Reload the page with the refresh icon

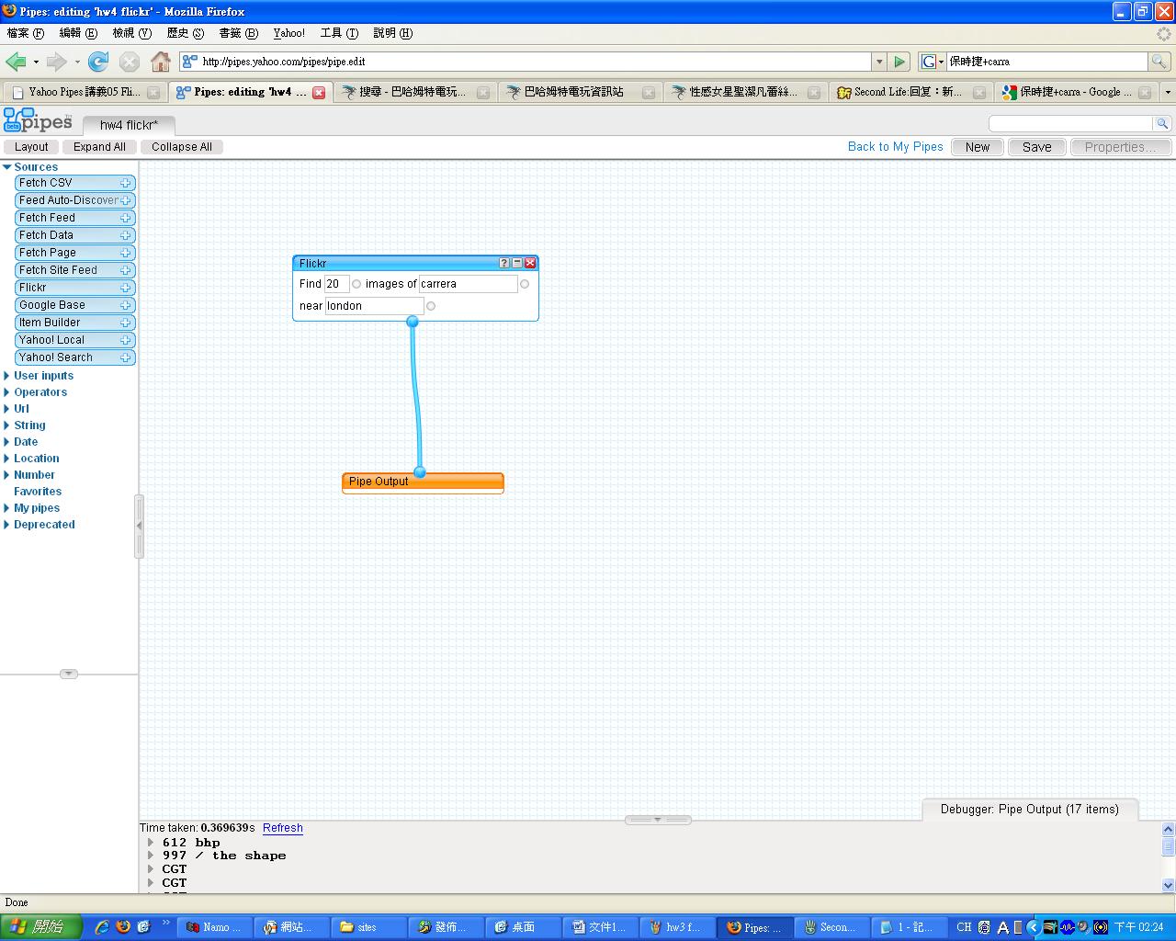click(98, 62)
